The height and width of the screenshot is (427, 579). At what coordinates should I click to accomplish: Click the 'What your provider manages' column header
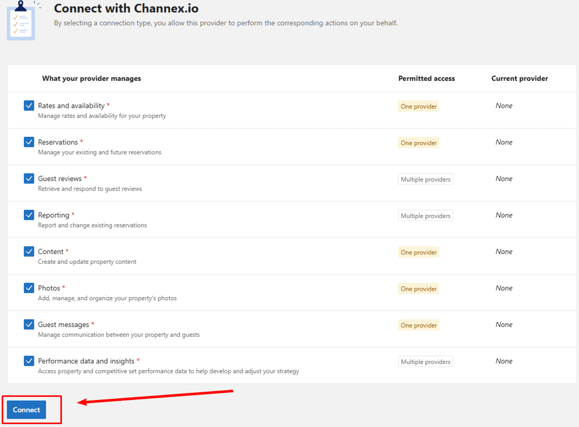coord(92,78)
